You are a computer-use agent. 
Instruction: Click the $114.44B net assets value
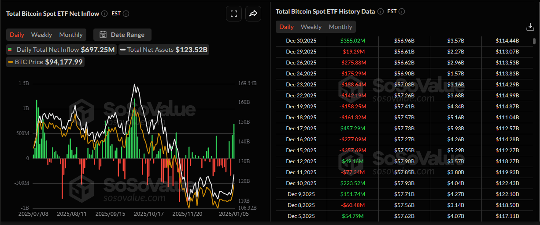(508, 41)
